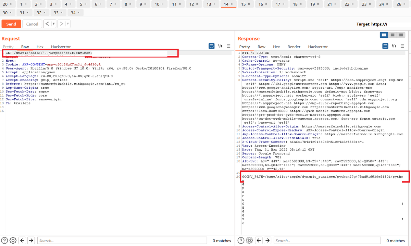
Task: Toggle word wrap in the Request panel
Action: 212,46
